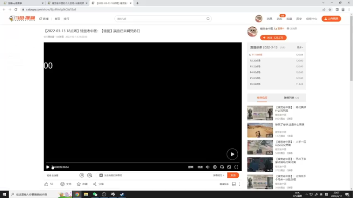Open 历史 watch history in header
Viewport: 353px width, 198px height.
tap(299, 19)
